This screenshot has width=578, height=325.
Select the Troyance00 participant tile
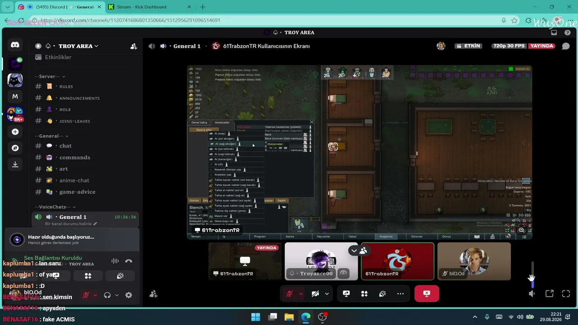pos(321,261)
